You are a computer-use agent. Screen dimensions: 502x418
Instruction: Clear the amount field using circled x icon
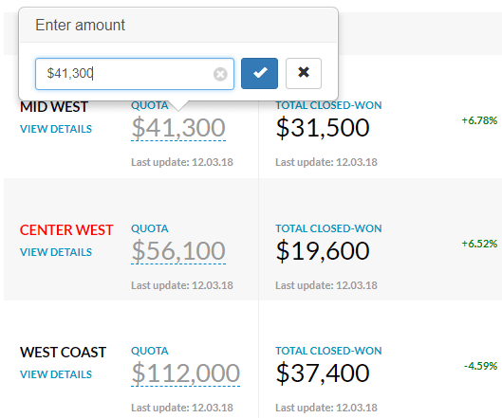[220, 74]
